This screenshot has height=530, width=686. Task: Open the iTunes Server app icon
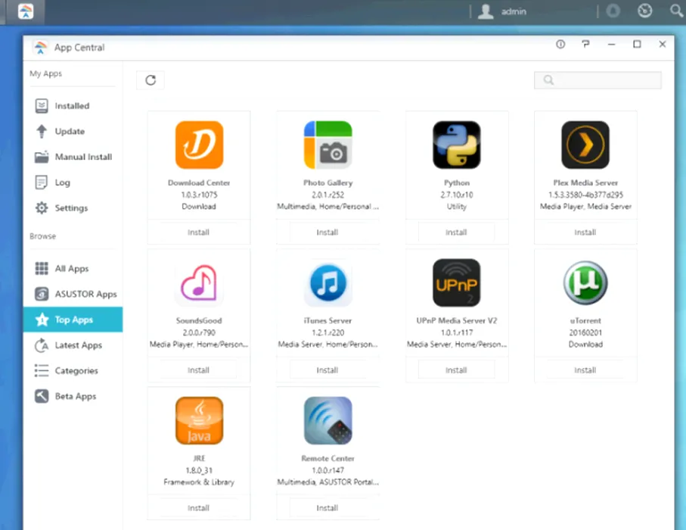(327, 283)
